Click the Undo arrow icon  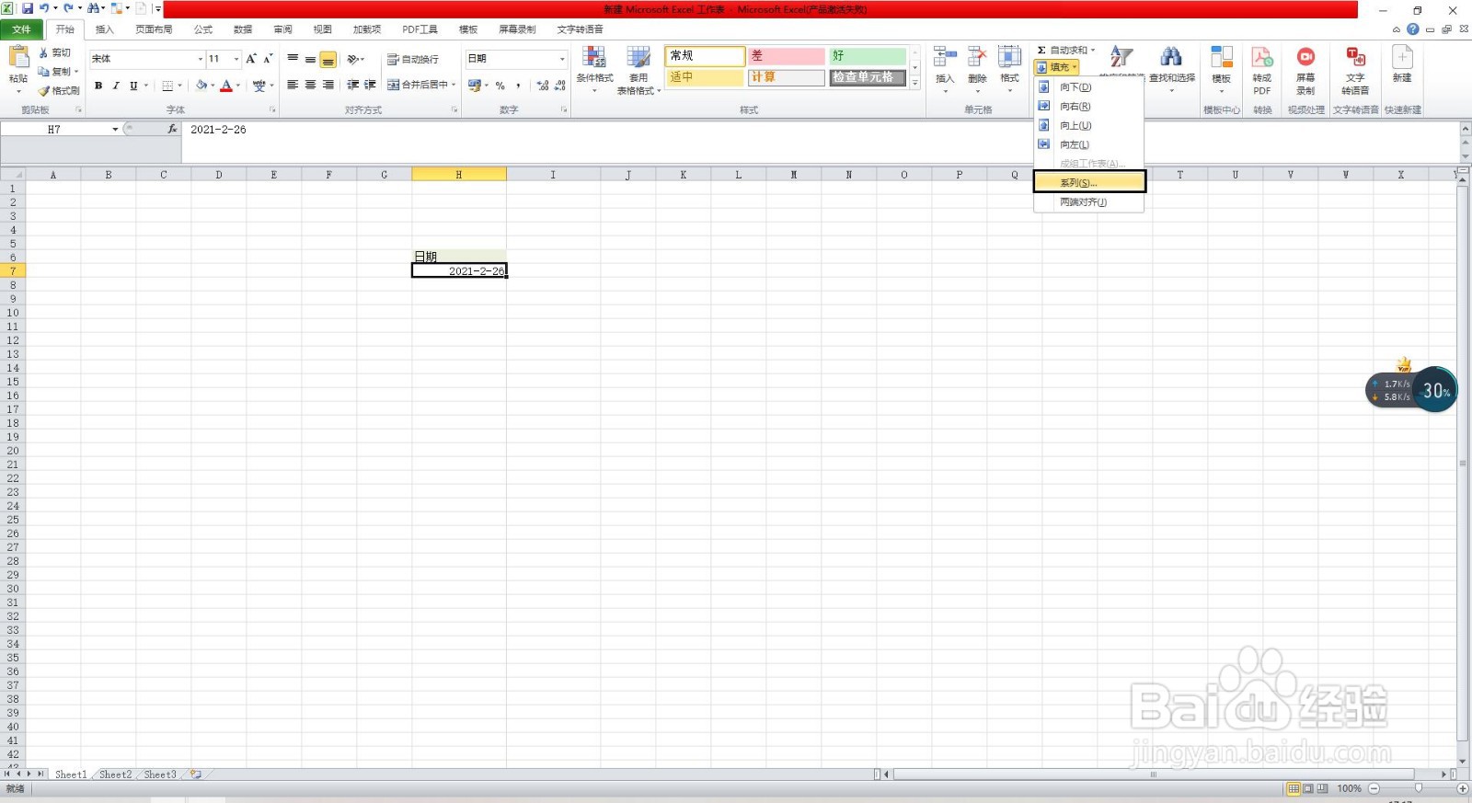tap(44, 8)
